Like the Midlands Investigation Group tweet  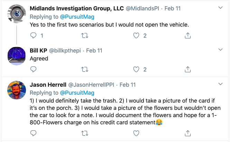[136, 35]
